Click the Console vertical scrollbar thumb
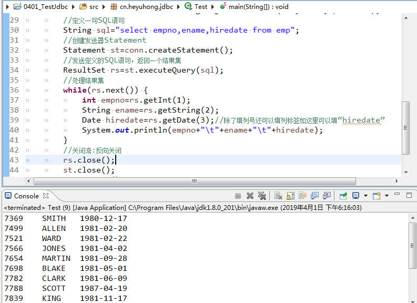 pos(412,246)
